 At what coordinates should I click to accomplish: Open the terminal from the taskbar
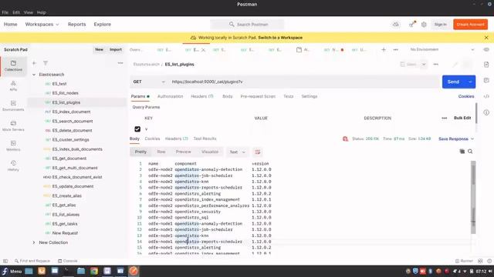[x=68, y=271]
